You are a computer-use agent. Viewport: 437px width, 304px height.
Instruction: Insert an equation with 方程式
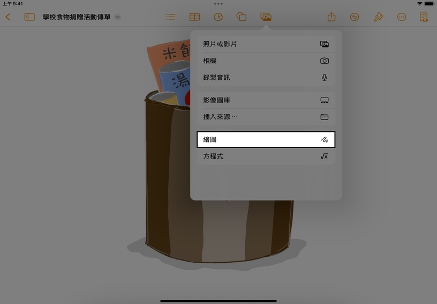point(266,157)
